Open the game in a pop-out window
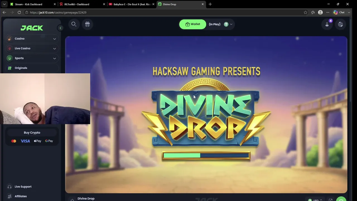Viewport: 357px width, 201px height. pos(331,200)
